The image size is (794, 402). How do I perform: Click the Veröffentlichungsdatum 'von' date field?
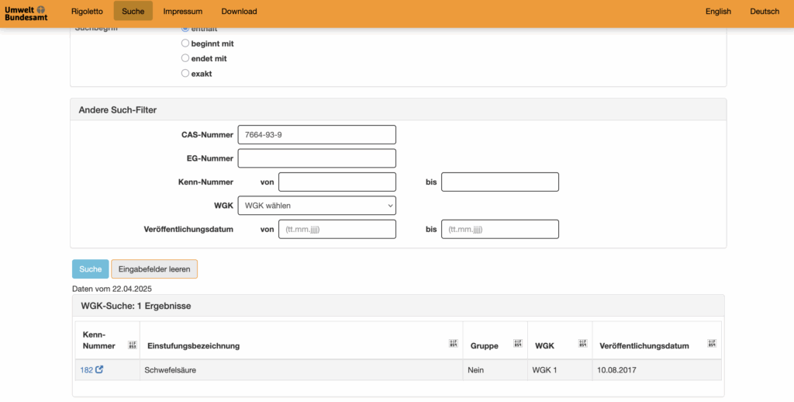coord(337,230)
